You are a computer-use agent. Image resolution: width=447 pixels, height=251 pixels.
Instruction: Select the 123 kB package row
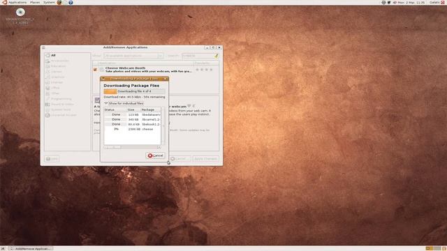[132, 114]
